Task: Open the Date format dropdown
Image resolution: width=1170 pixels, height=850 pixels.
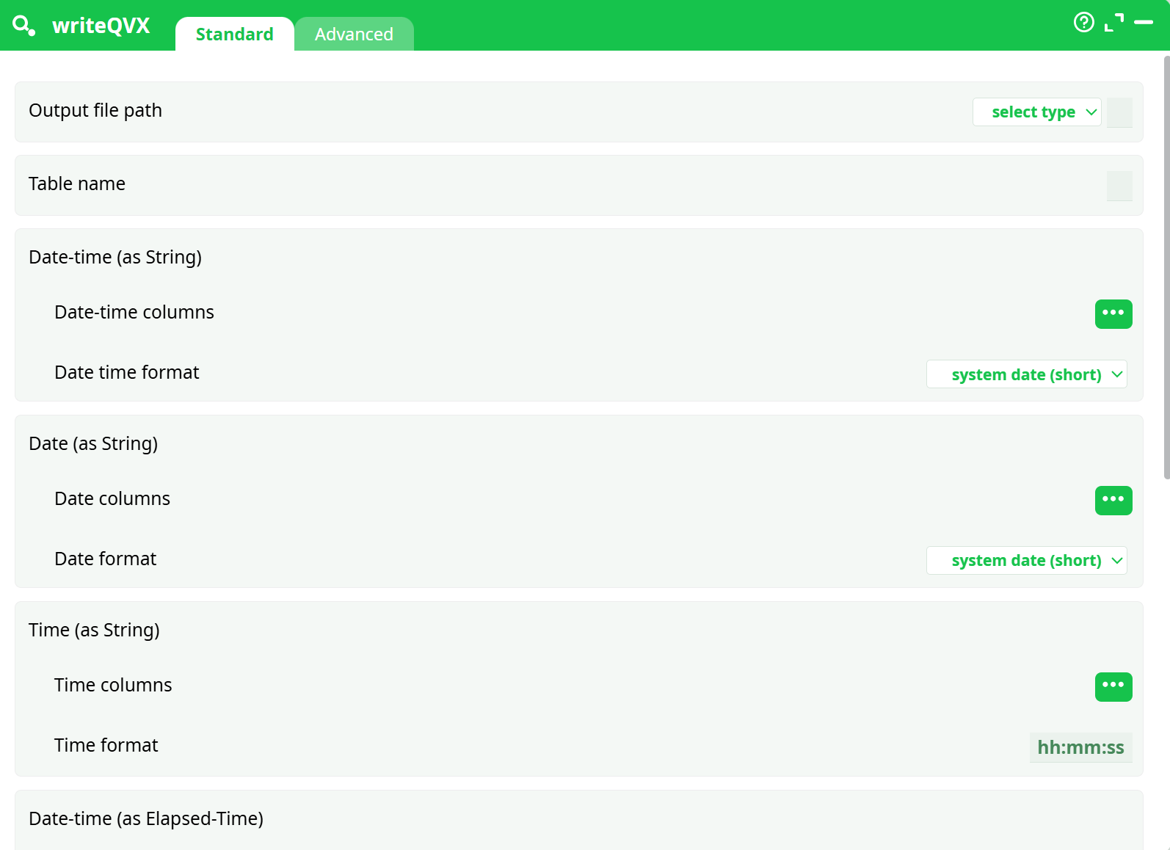Action: (x=1026, y=561)
